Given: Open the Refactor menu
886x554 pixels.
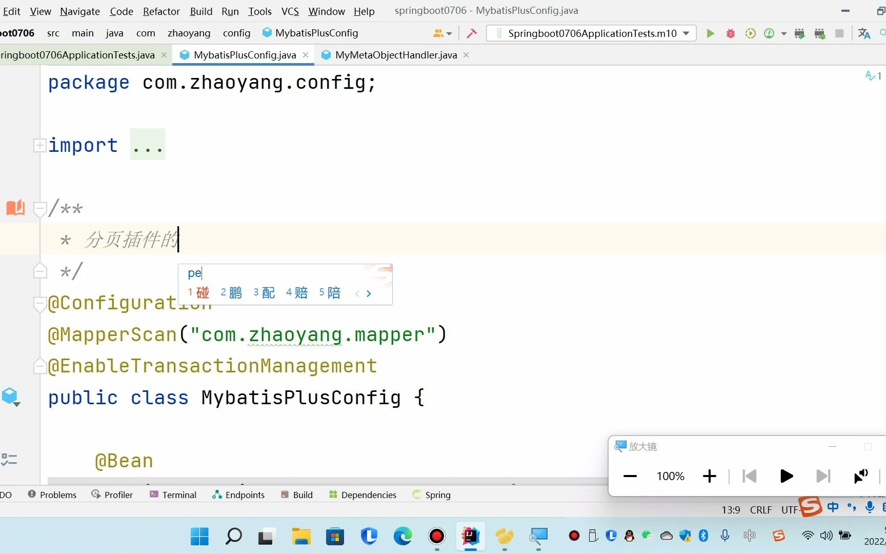Looking at the screenshot, I should pyautogui.click(x=162, y=11).
